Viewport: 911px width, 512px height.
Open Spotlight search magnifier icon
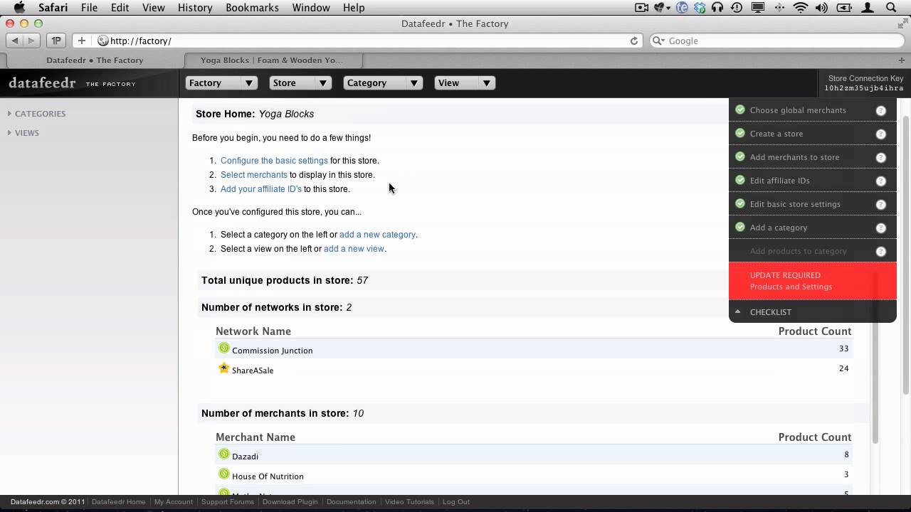891,8
